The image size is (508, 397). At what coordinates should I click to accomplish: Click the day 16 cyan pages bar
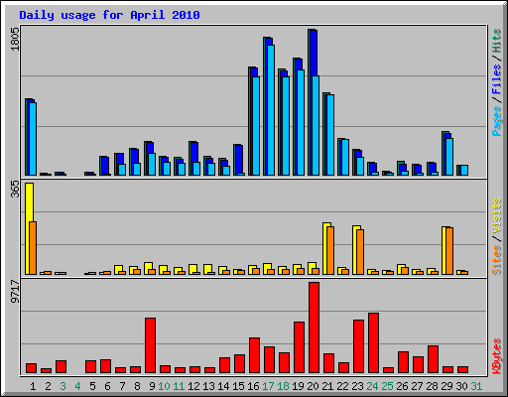click(256, 126)
